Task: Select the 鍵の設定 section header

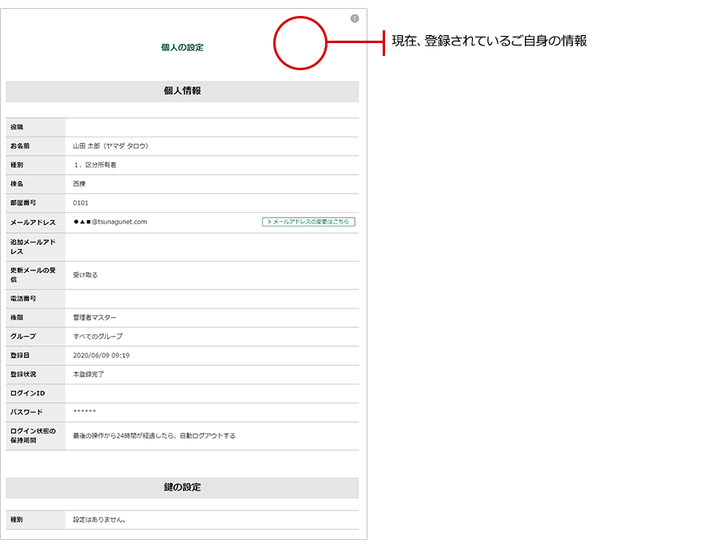Action: tap(182, 487)
